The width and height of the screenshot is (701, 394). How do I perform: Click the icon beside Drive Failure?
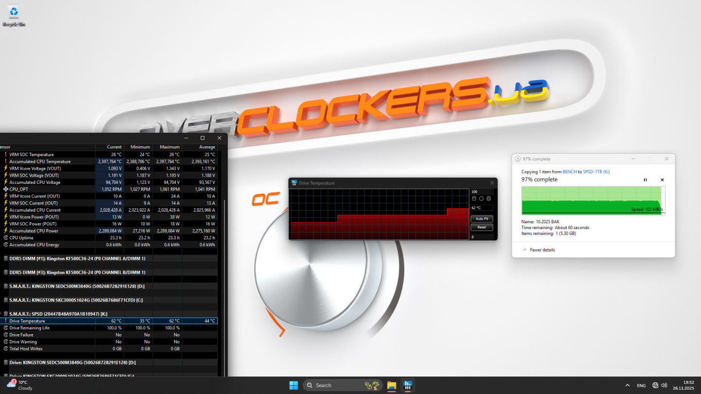coord(6,335)
